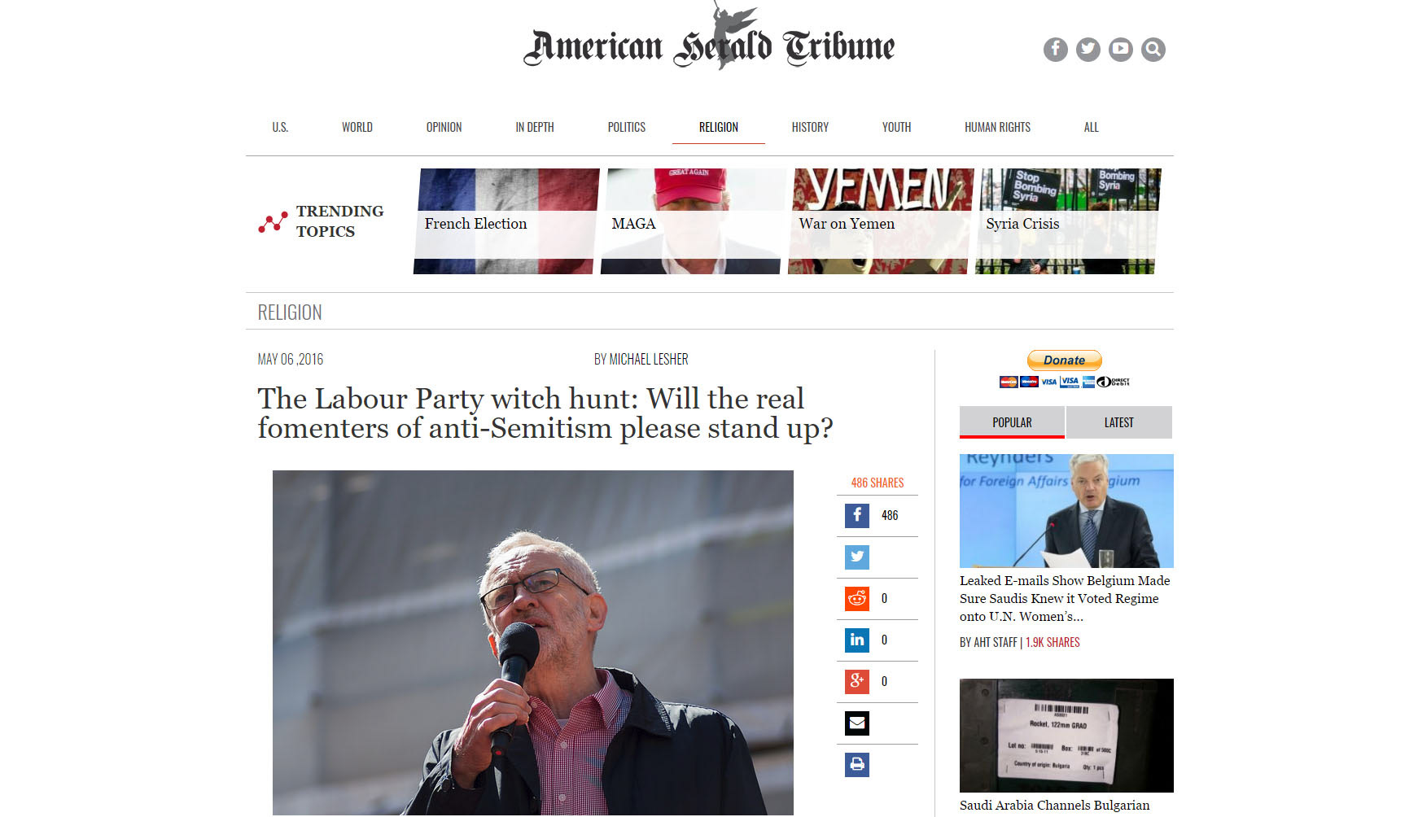This screenshot has height=817, width=1418.
Task: Read the Leaked E-mails Belgium article
Action: point(1065,598)
